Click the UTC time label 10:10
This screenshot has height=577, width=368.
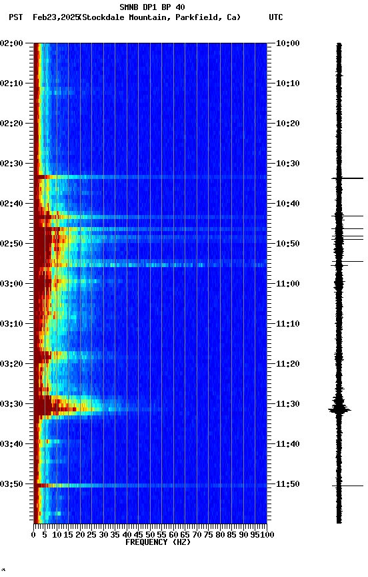click(x=287, y=83)
